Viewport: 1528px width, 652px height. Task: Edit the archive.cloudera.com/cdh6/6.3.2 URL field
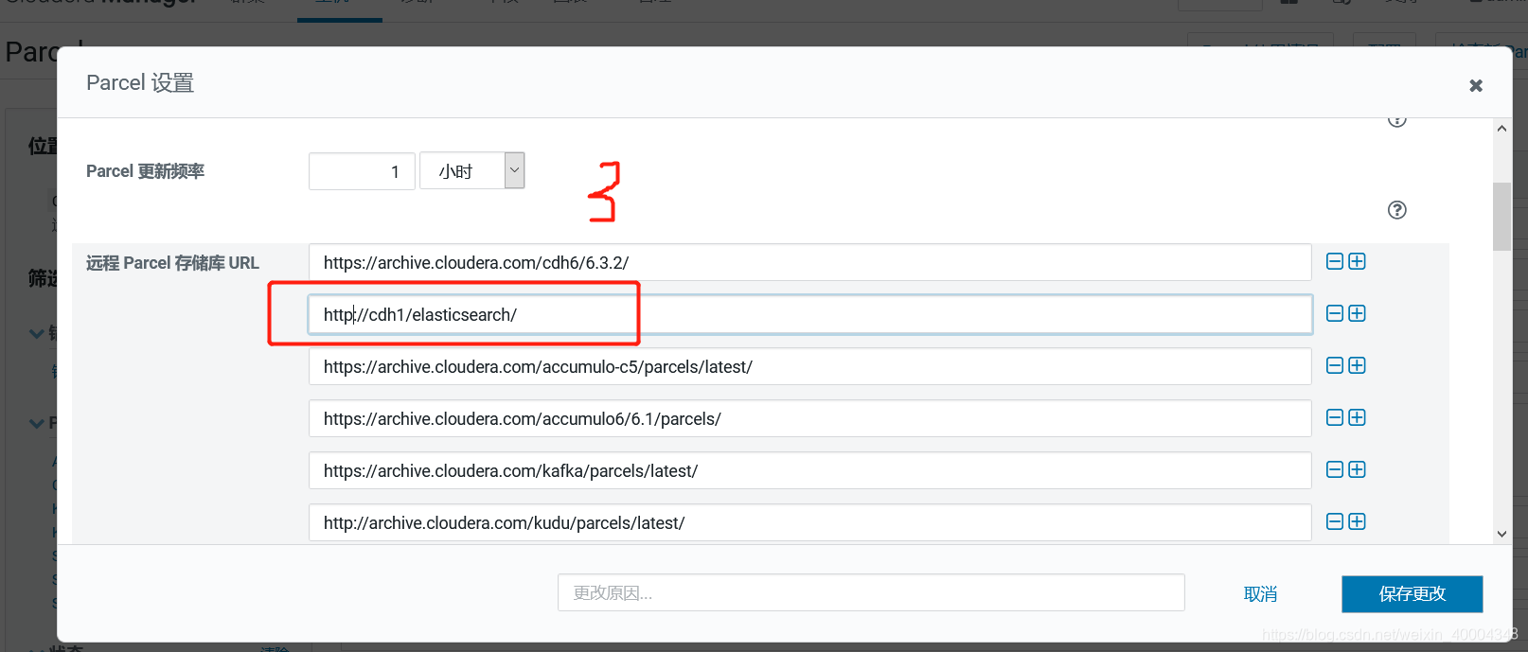click(x=809, y=262)
